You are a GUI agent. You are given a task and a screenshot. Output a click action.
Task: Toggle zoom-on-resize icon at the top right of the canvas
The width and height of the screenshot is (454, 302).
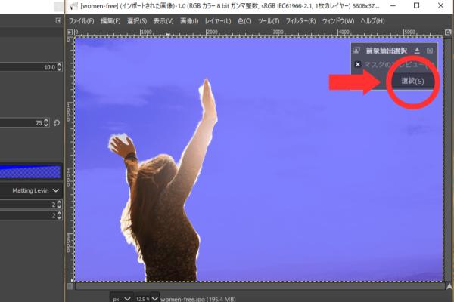(x=448, y=32)
